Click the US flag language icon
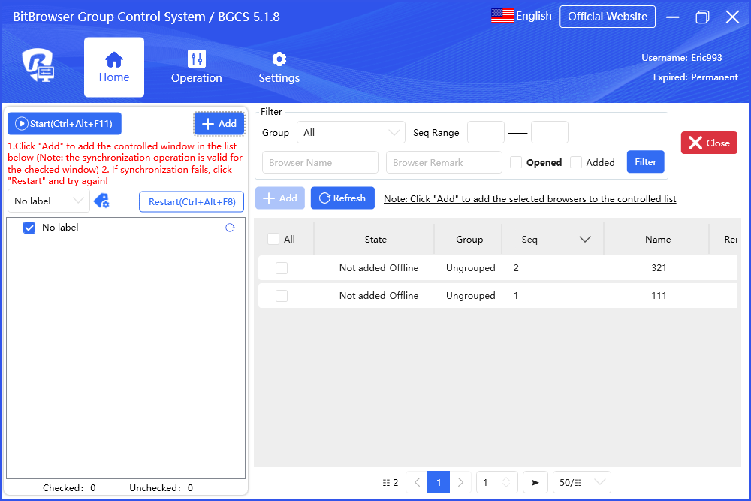 pyautogui.click(x=502, y=16)
